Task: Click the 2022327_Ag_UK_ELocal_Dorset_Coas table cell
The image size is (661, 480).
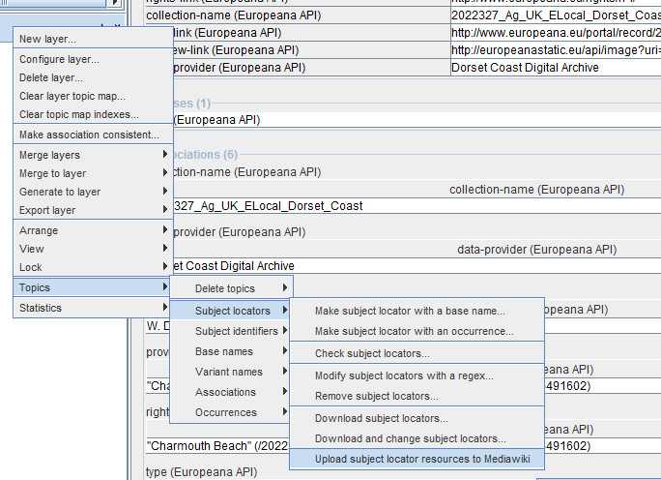Action: click(x=556, y=15)
